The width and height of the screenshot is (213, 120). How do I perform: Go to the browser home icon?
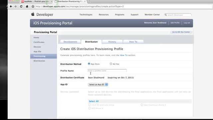[x=27, y=6]
